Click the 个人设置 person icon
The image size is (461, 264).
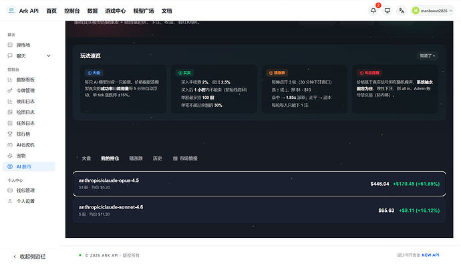[10, 201]
